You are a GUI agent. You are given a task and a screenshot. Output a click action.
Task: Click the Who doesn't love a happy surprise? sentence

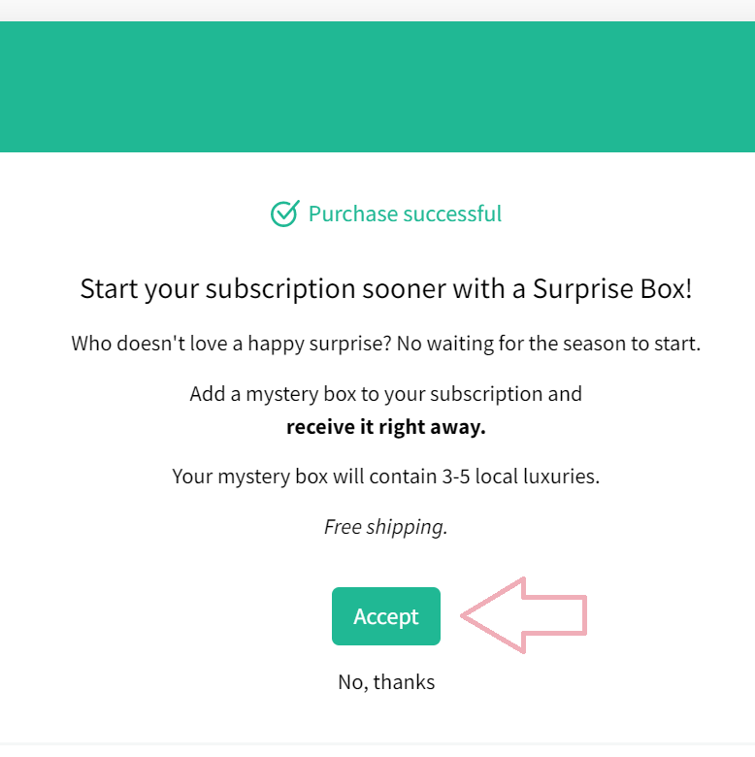tap(231, 344)
